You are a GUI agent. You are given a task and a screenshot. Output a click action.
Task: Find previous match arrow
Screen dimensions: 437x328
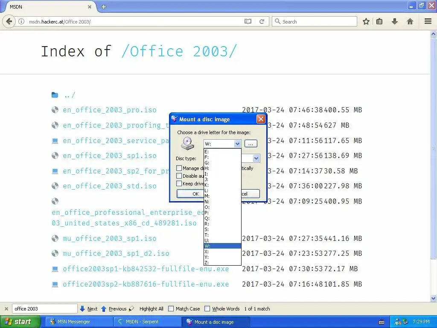click(104, 309)
